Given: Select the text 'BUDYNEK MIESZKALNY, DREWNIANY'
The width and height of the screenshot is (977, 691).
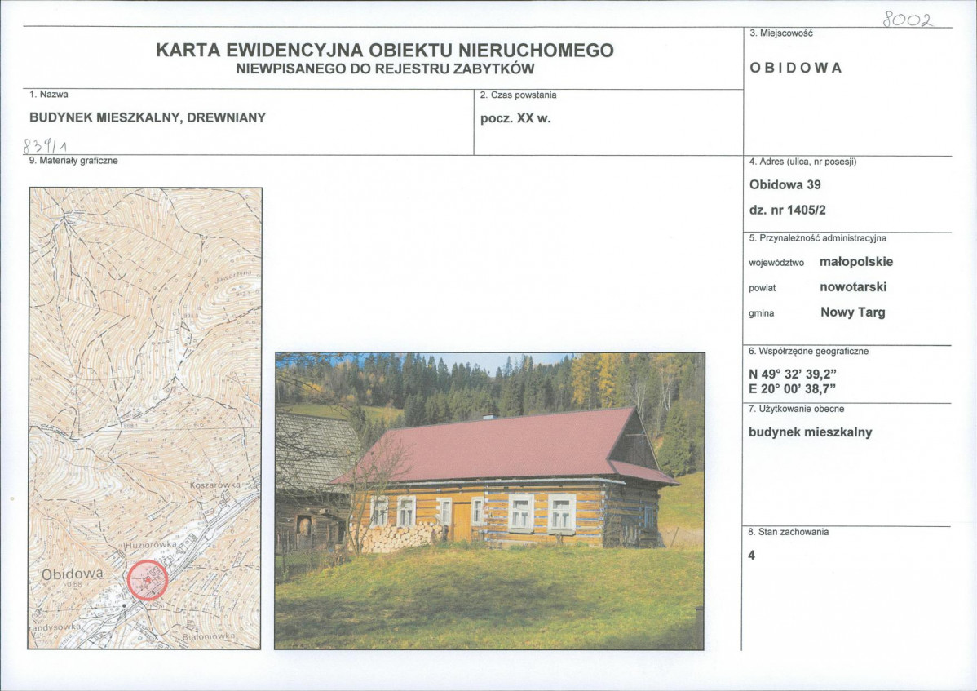Looking at the screenshot, I should click(x=148, y=117).
